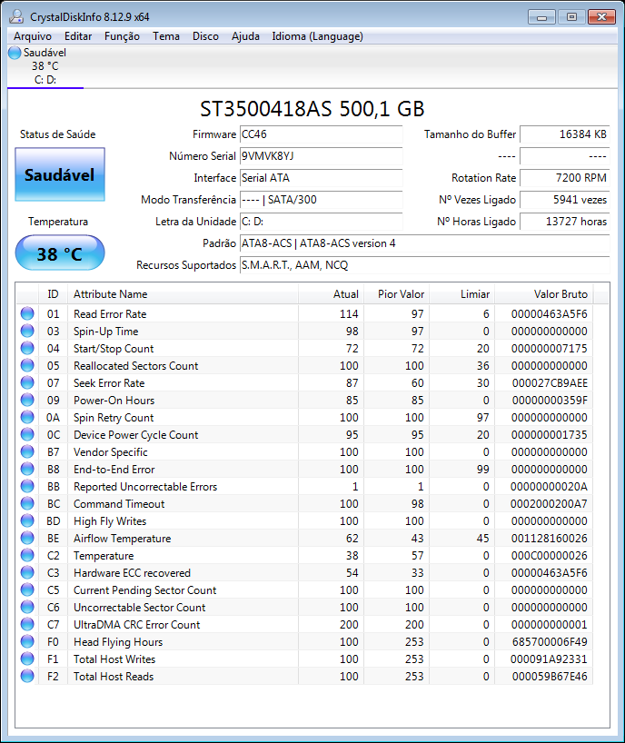Click the Valor Bruto column header
The width and height of the screenshot is (625, 743).
(543, 294)
